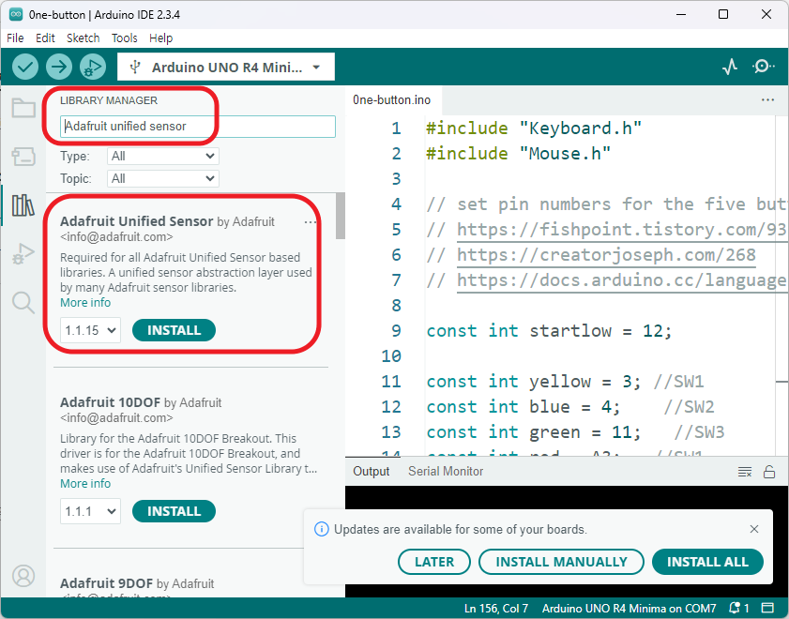Start debugging with the debug play icon
Screen dimensions: 789x619
point(93,67)
